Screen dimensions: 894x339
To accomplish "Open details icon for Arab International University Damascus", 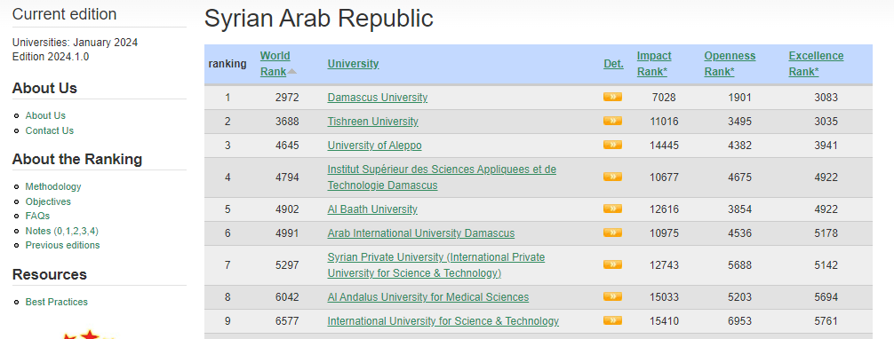I will [x=612, y=233].
